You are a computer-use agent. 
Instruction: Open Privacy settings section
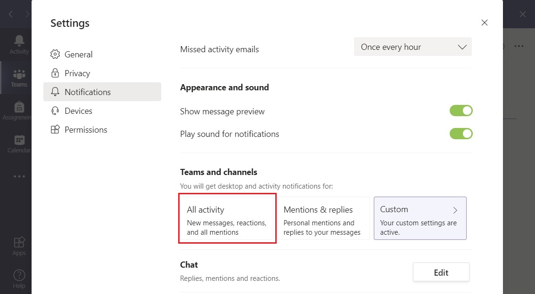tap(102, 73)
